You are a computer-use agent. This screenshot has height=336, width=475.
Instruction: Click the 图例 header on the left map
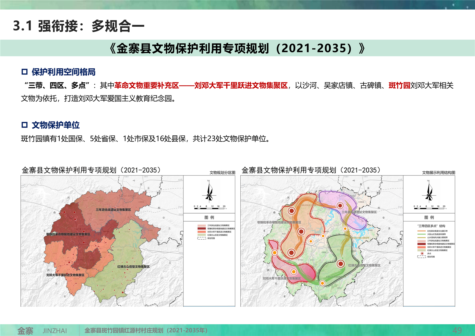coord(209,217)
